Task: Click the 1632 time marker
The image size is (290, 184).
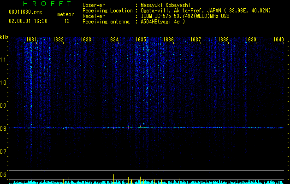Action: [x=58, y=40]
